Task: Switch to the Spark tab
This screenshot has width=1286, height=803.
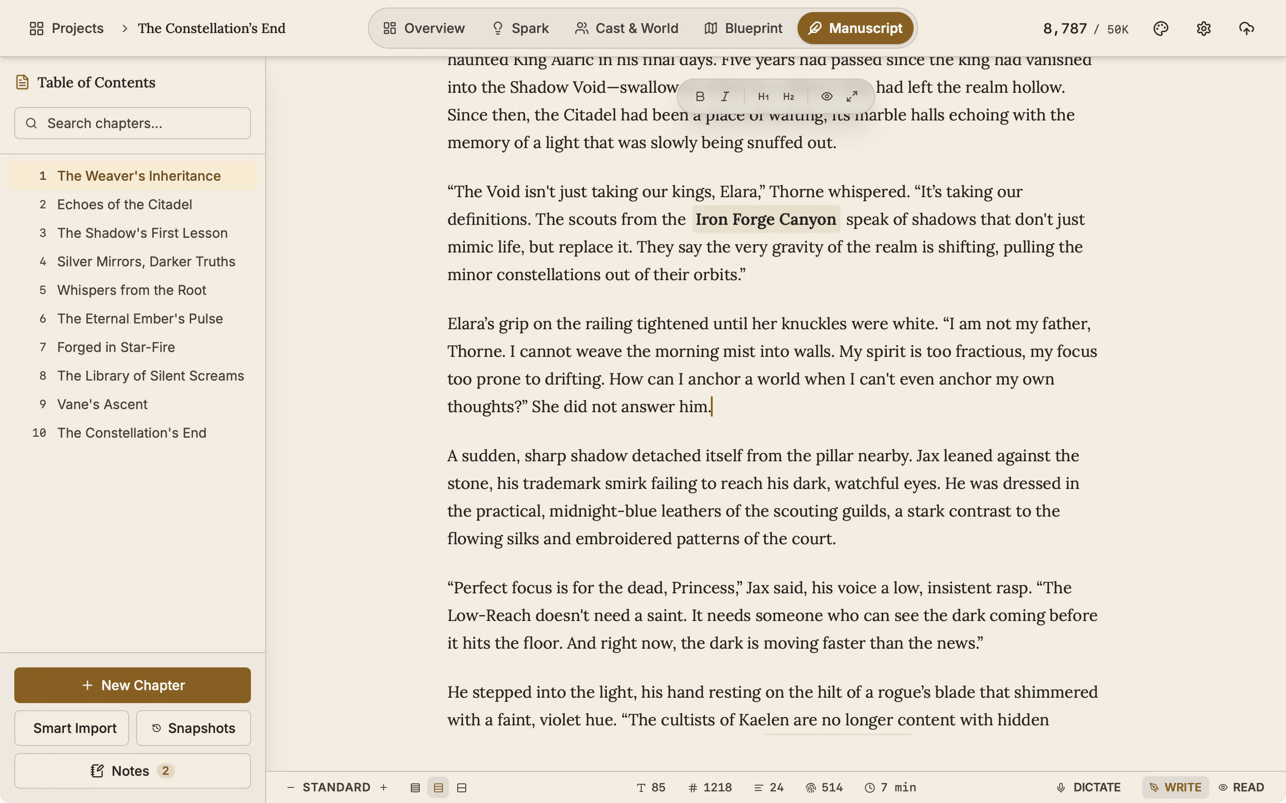Action: [520, 28]
